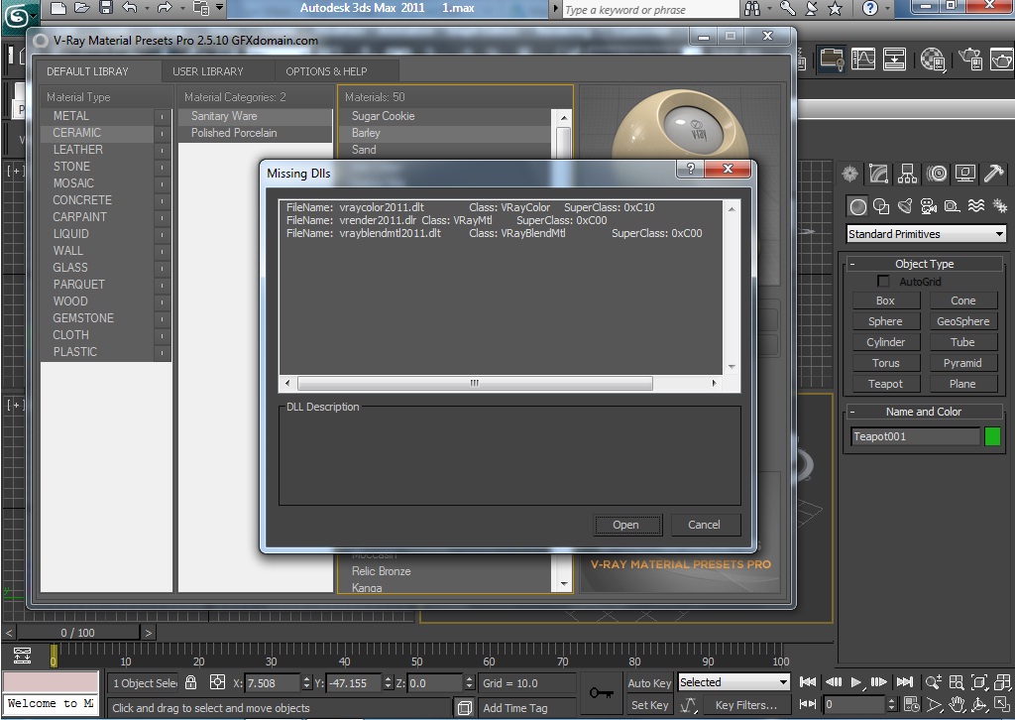Click the Undo arrow icon

pos(130,8)
